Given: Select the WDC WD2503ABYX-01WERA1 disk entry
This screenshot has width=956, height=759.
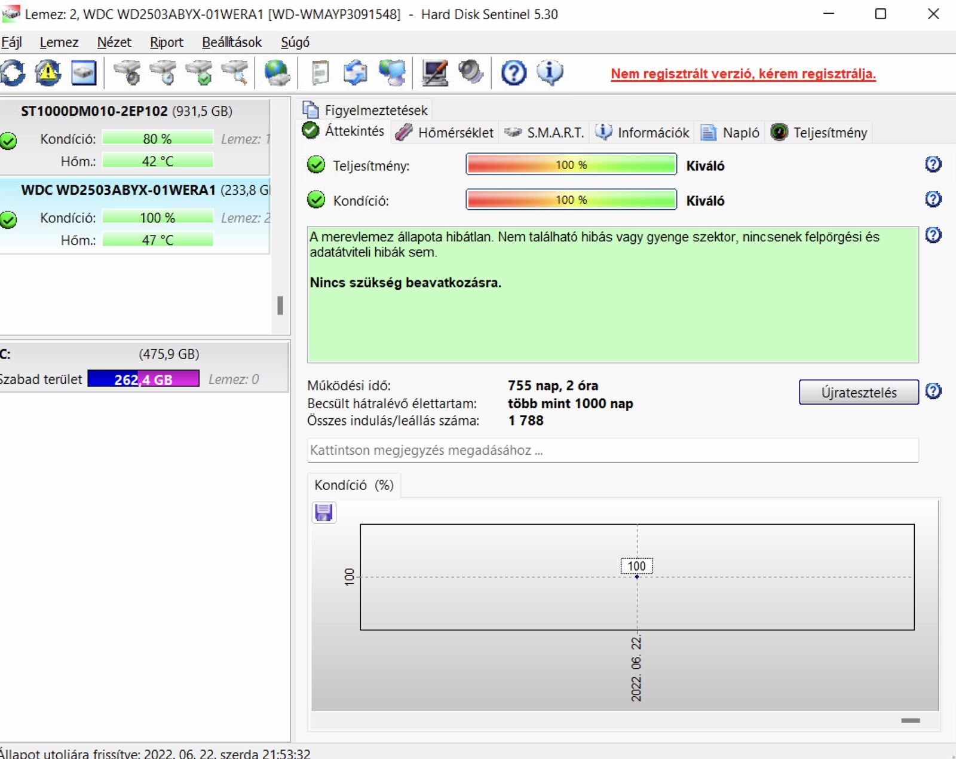Looking at the screenshot, I should tap(135, 216).
